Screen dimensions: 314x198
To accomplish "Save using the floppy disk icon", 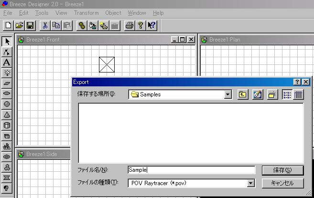I will (x=30, y=26).
